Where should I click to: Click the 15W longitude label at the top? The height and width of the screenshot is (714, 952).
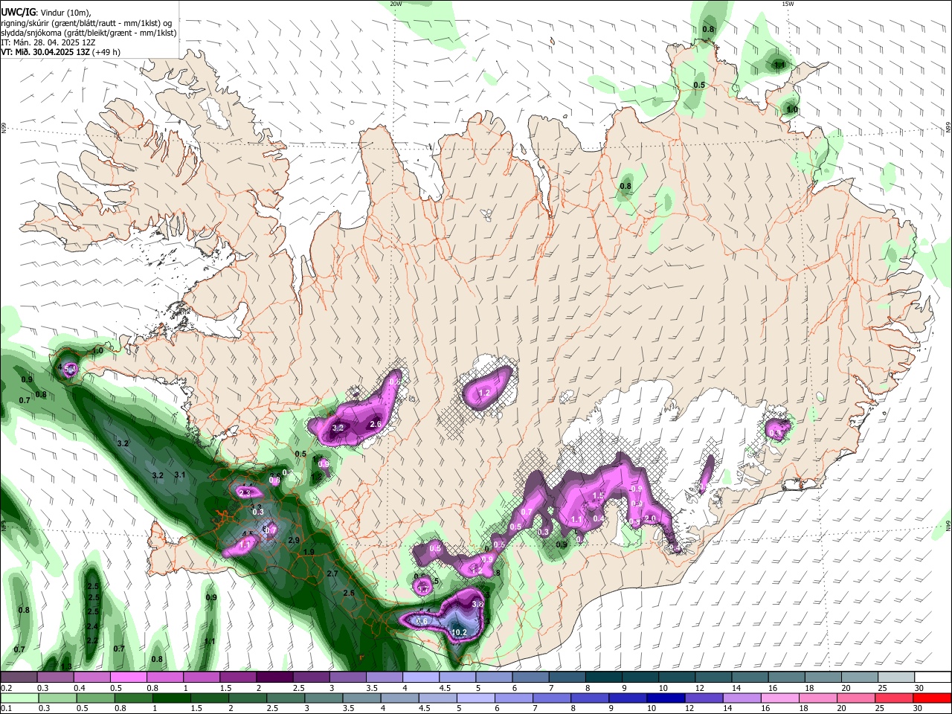pyautogui.click(x=788, y=4)
